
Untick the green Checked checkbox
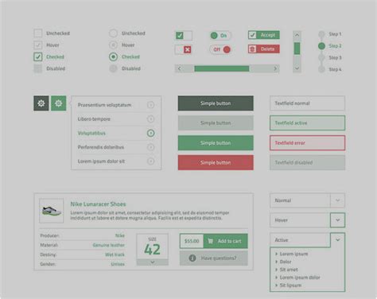[x=38, y=56]
